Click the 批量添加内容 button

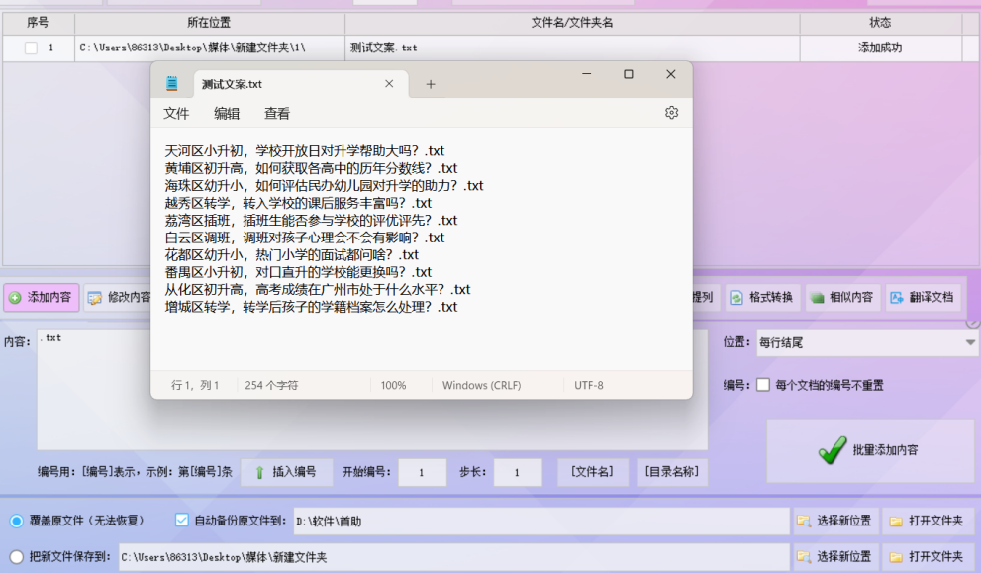tap(870, 450)
